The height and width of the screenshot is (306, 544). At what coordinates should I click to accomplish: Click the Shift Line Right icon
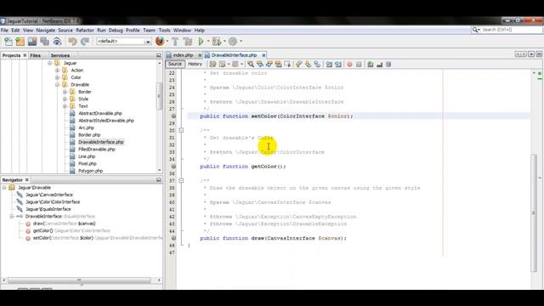pos(338,65)
